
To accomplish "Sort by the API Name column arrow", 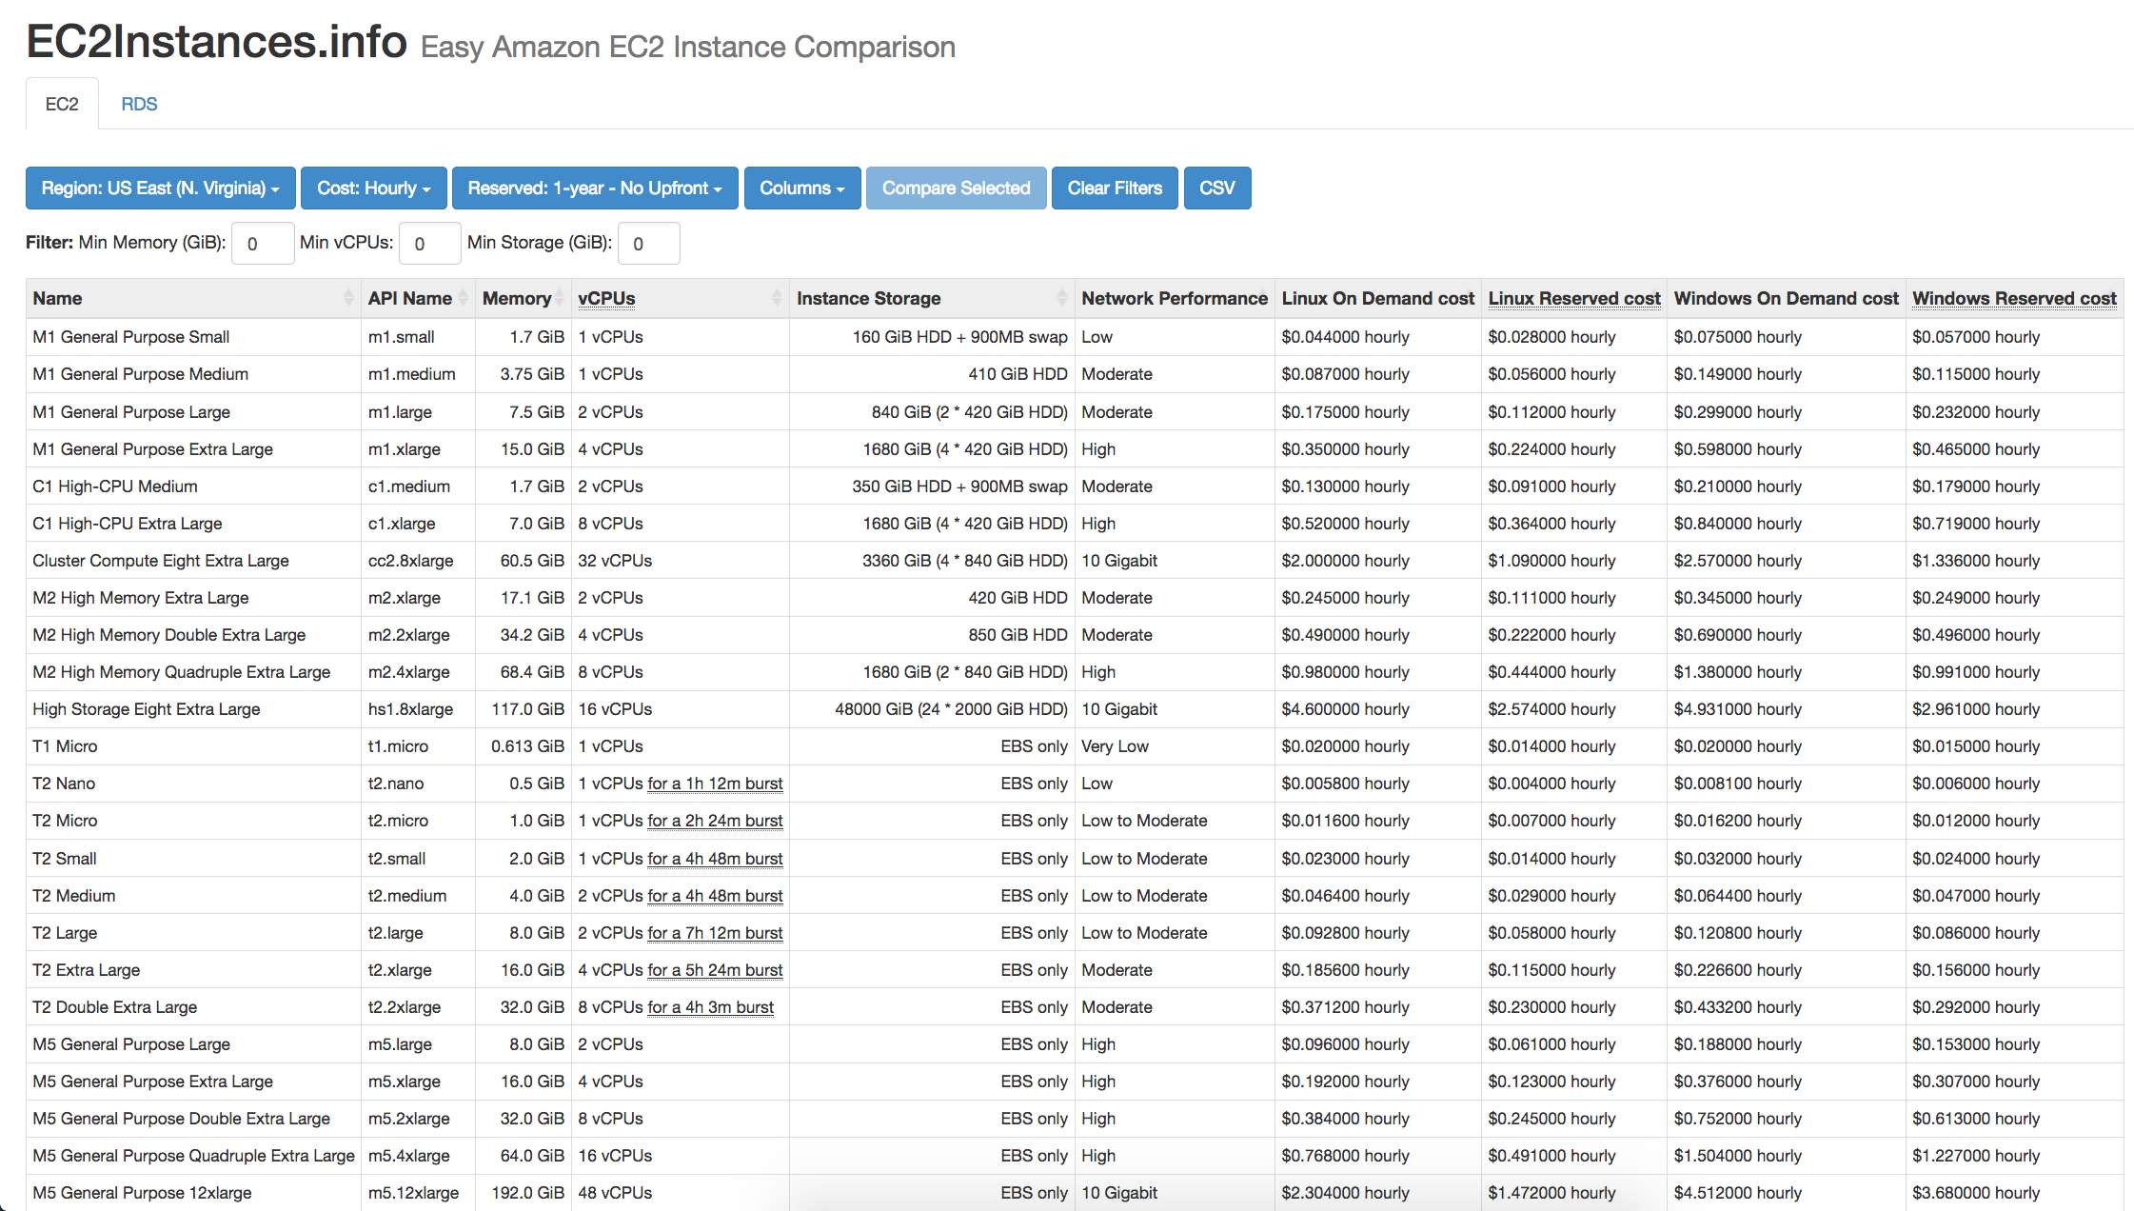I will tap(463, 298).
